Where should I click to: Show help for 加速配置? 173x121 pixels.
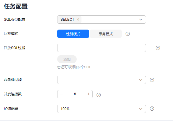[x=152, y=109]
